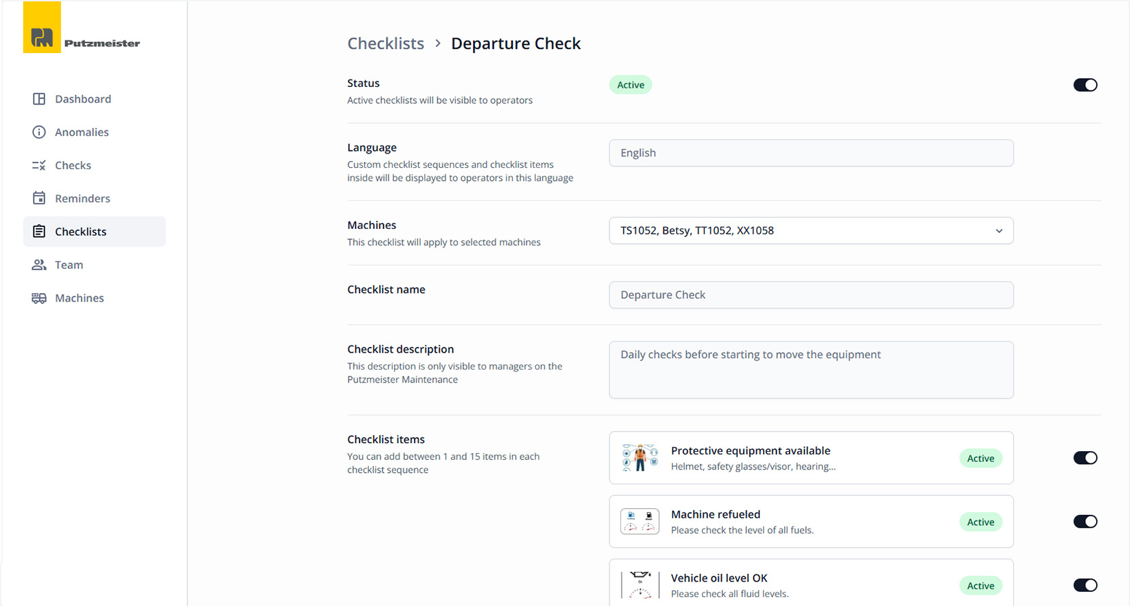Expand the Machines dropdown chevron
The width and height of the screenshot is (1130, 606).
998,231
